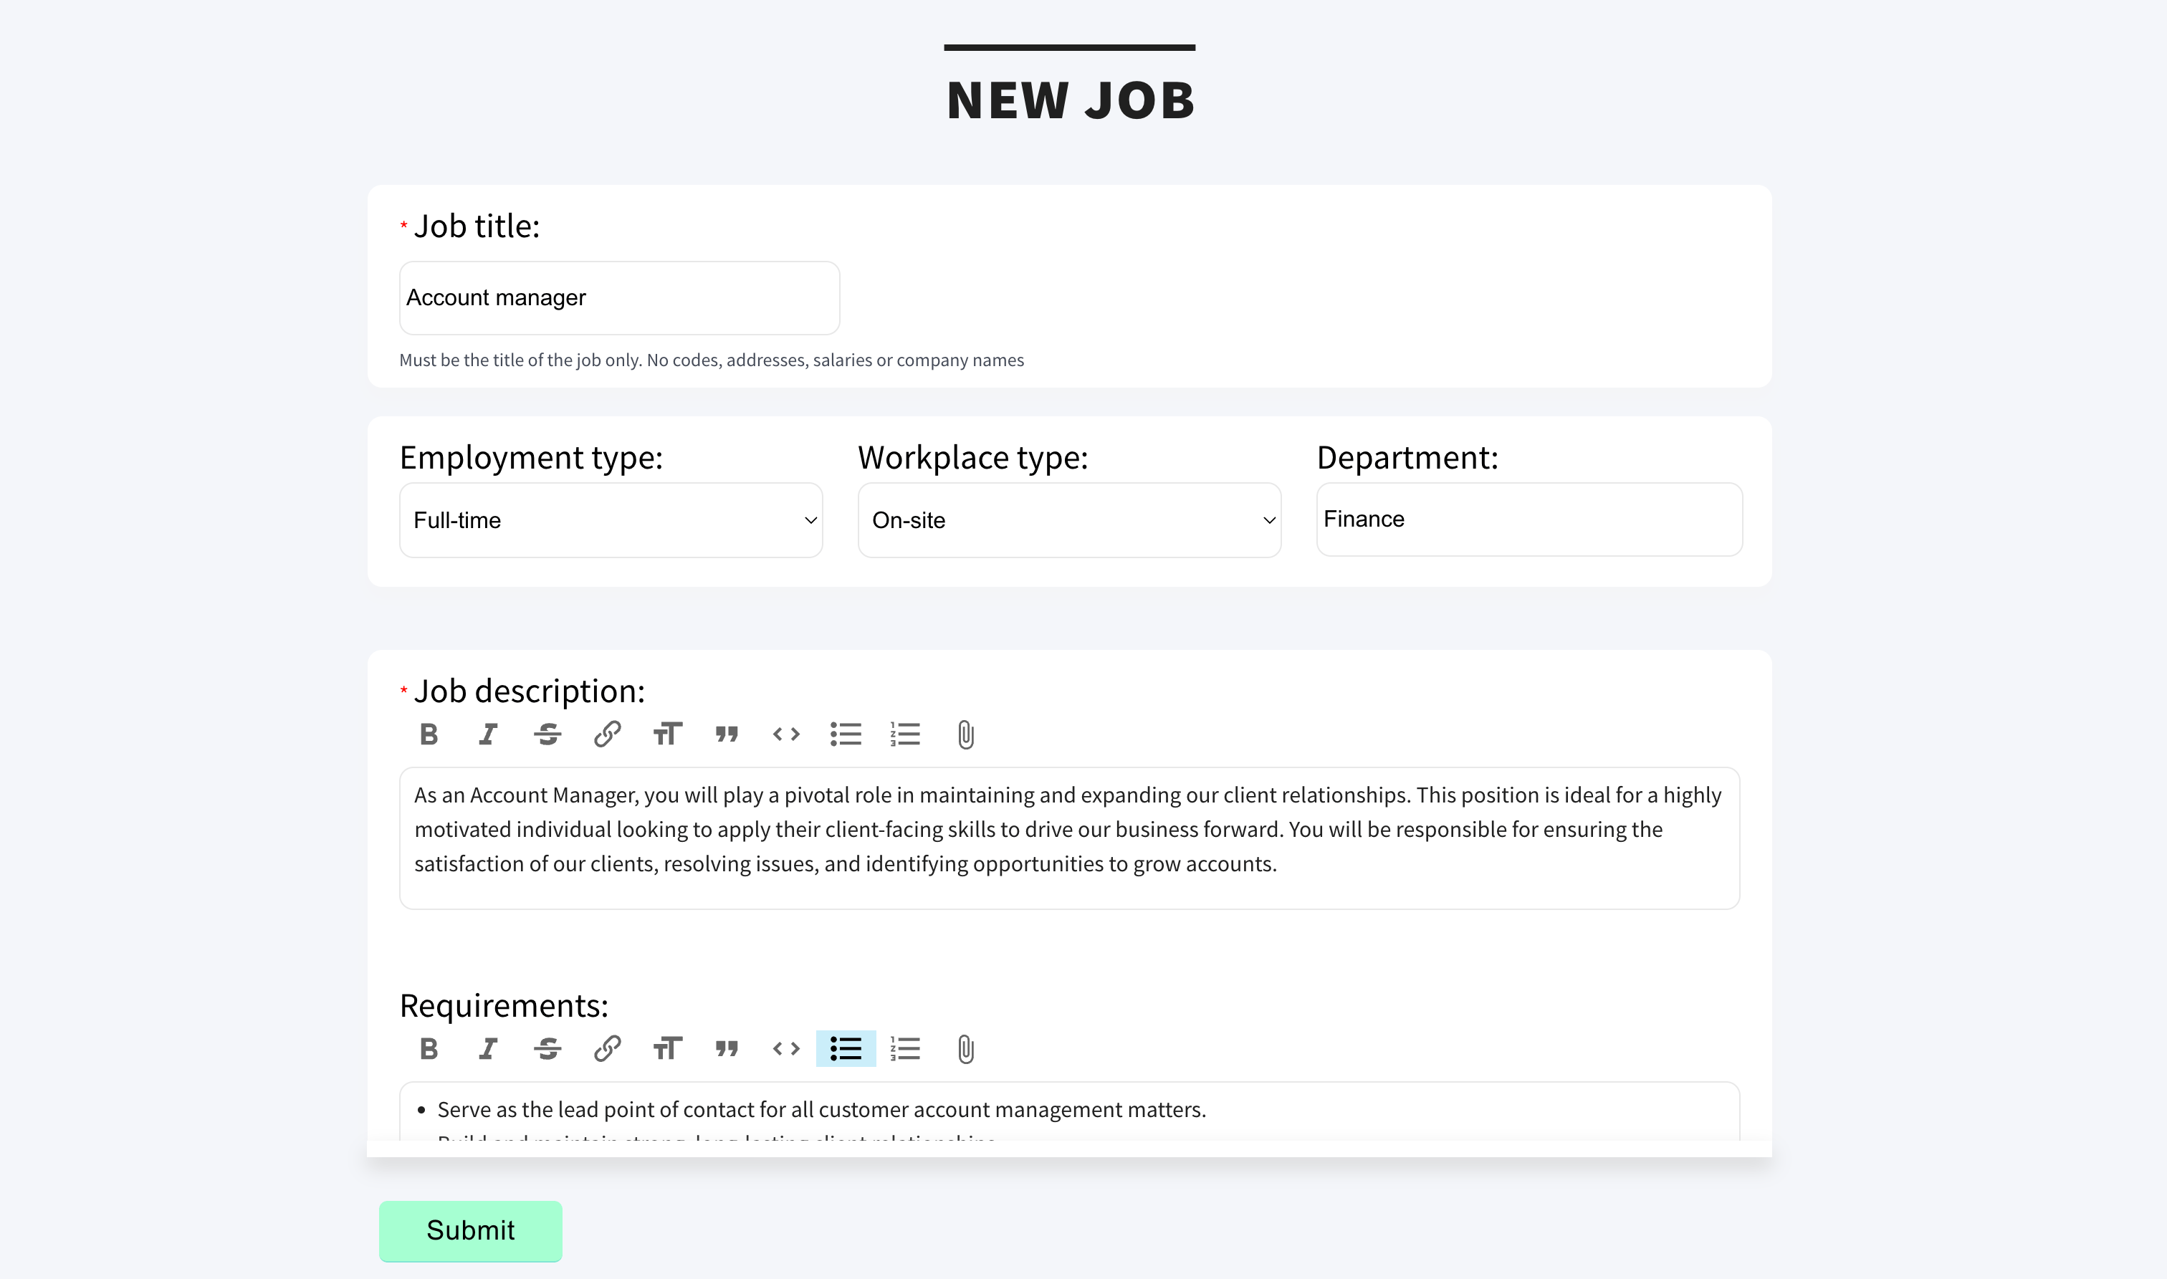Focus the Department text field
Screen dimensions: 2167x1279
(x=1529, y=519)
